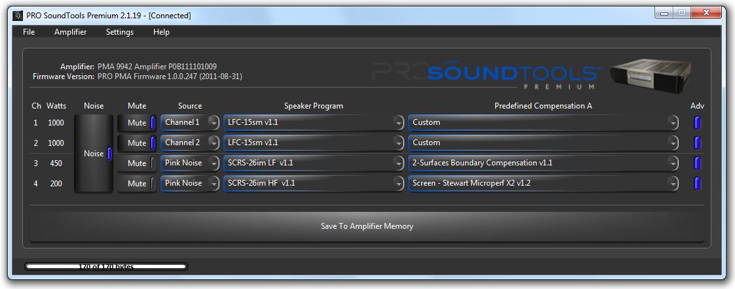This screenshot has height=289, width=735.
Task: Click the amplifier device image
Action: click(650, 78)
